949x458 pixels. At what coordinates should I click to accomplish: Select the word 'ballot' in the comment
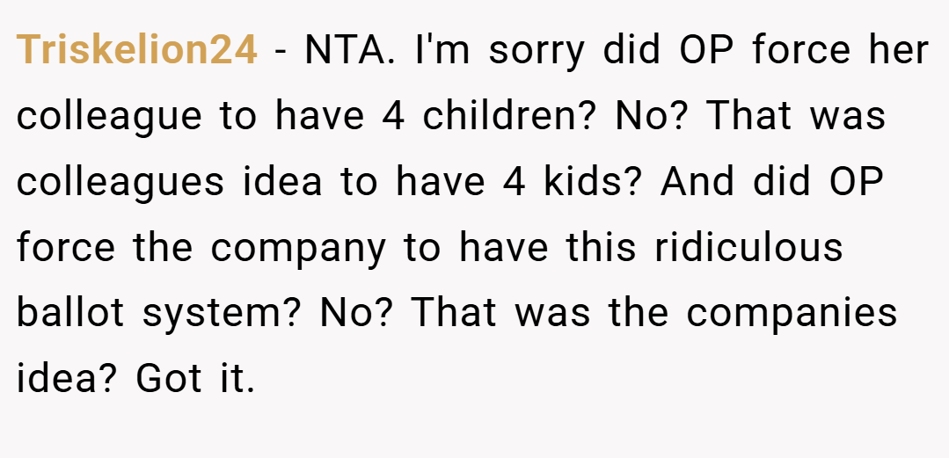point(69,311)
